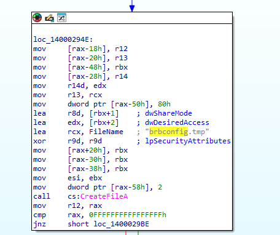Select the lpSecurityAttributes comment
This screenshot has height=235, width=280.
[x=188, y=141]
